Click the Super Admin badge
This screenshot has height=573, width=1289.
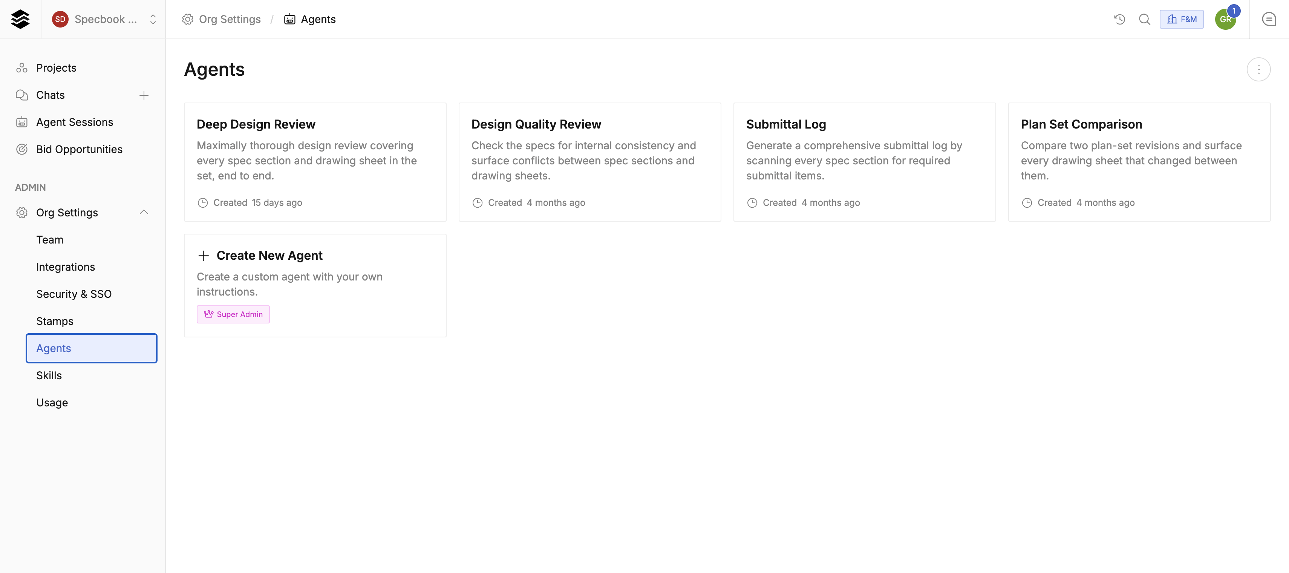233,314
